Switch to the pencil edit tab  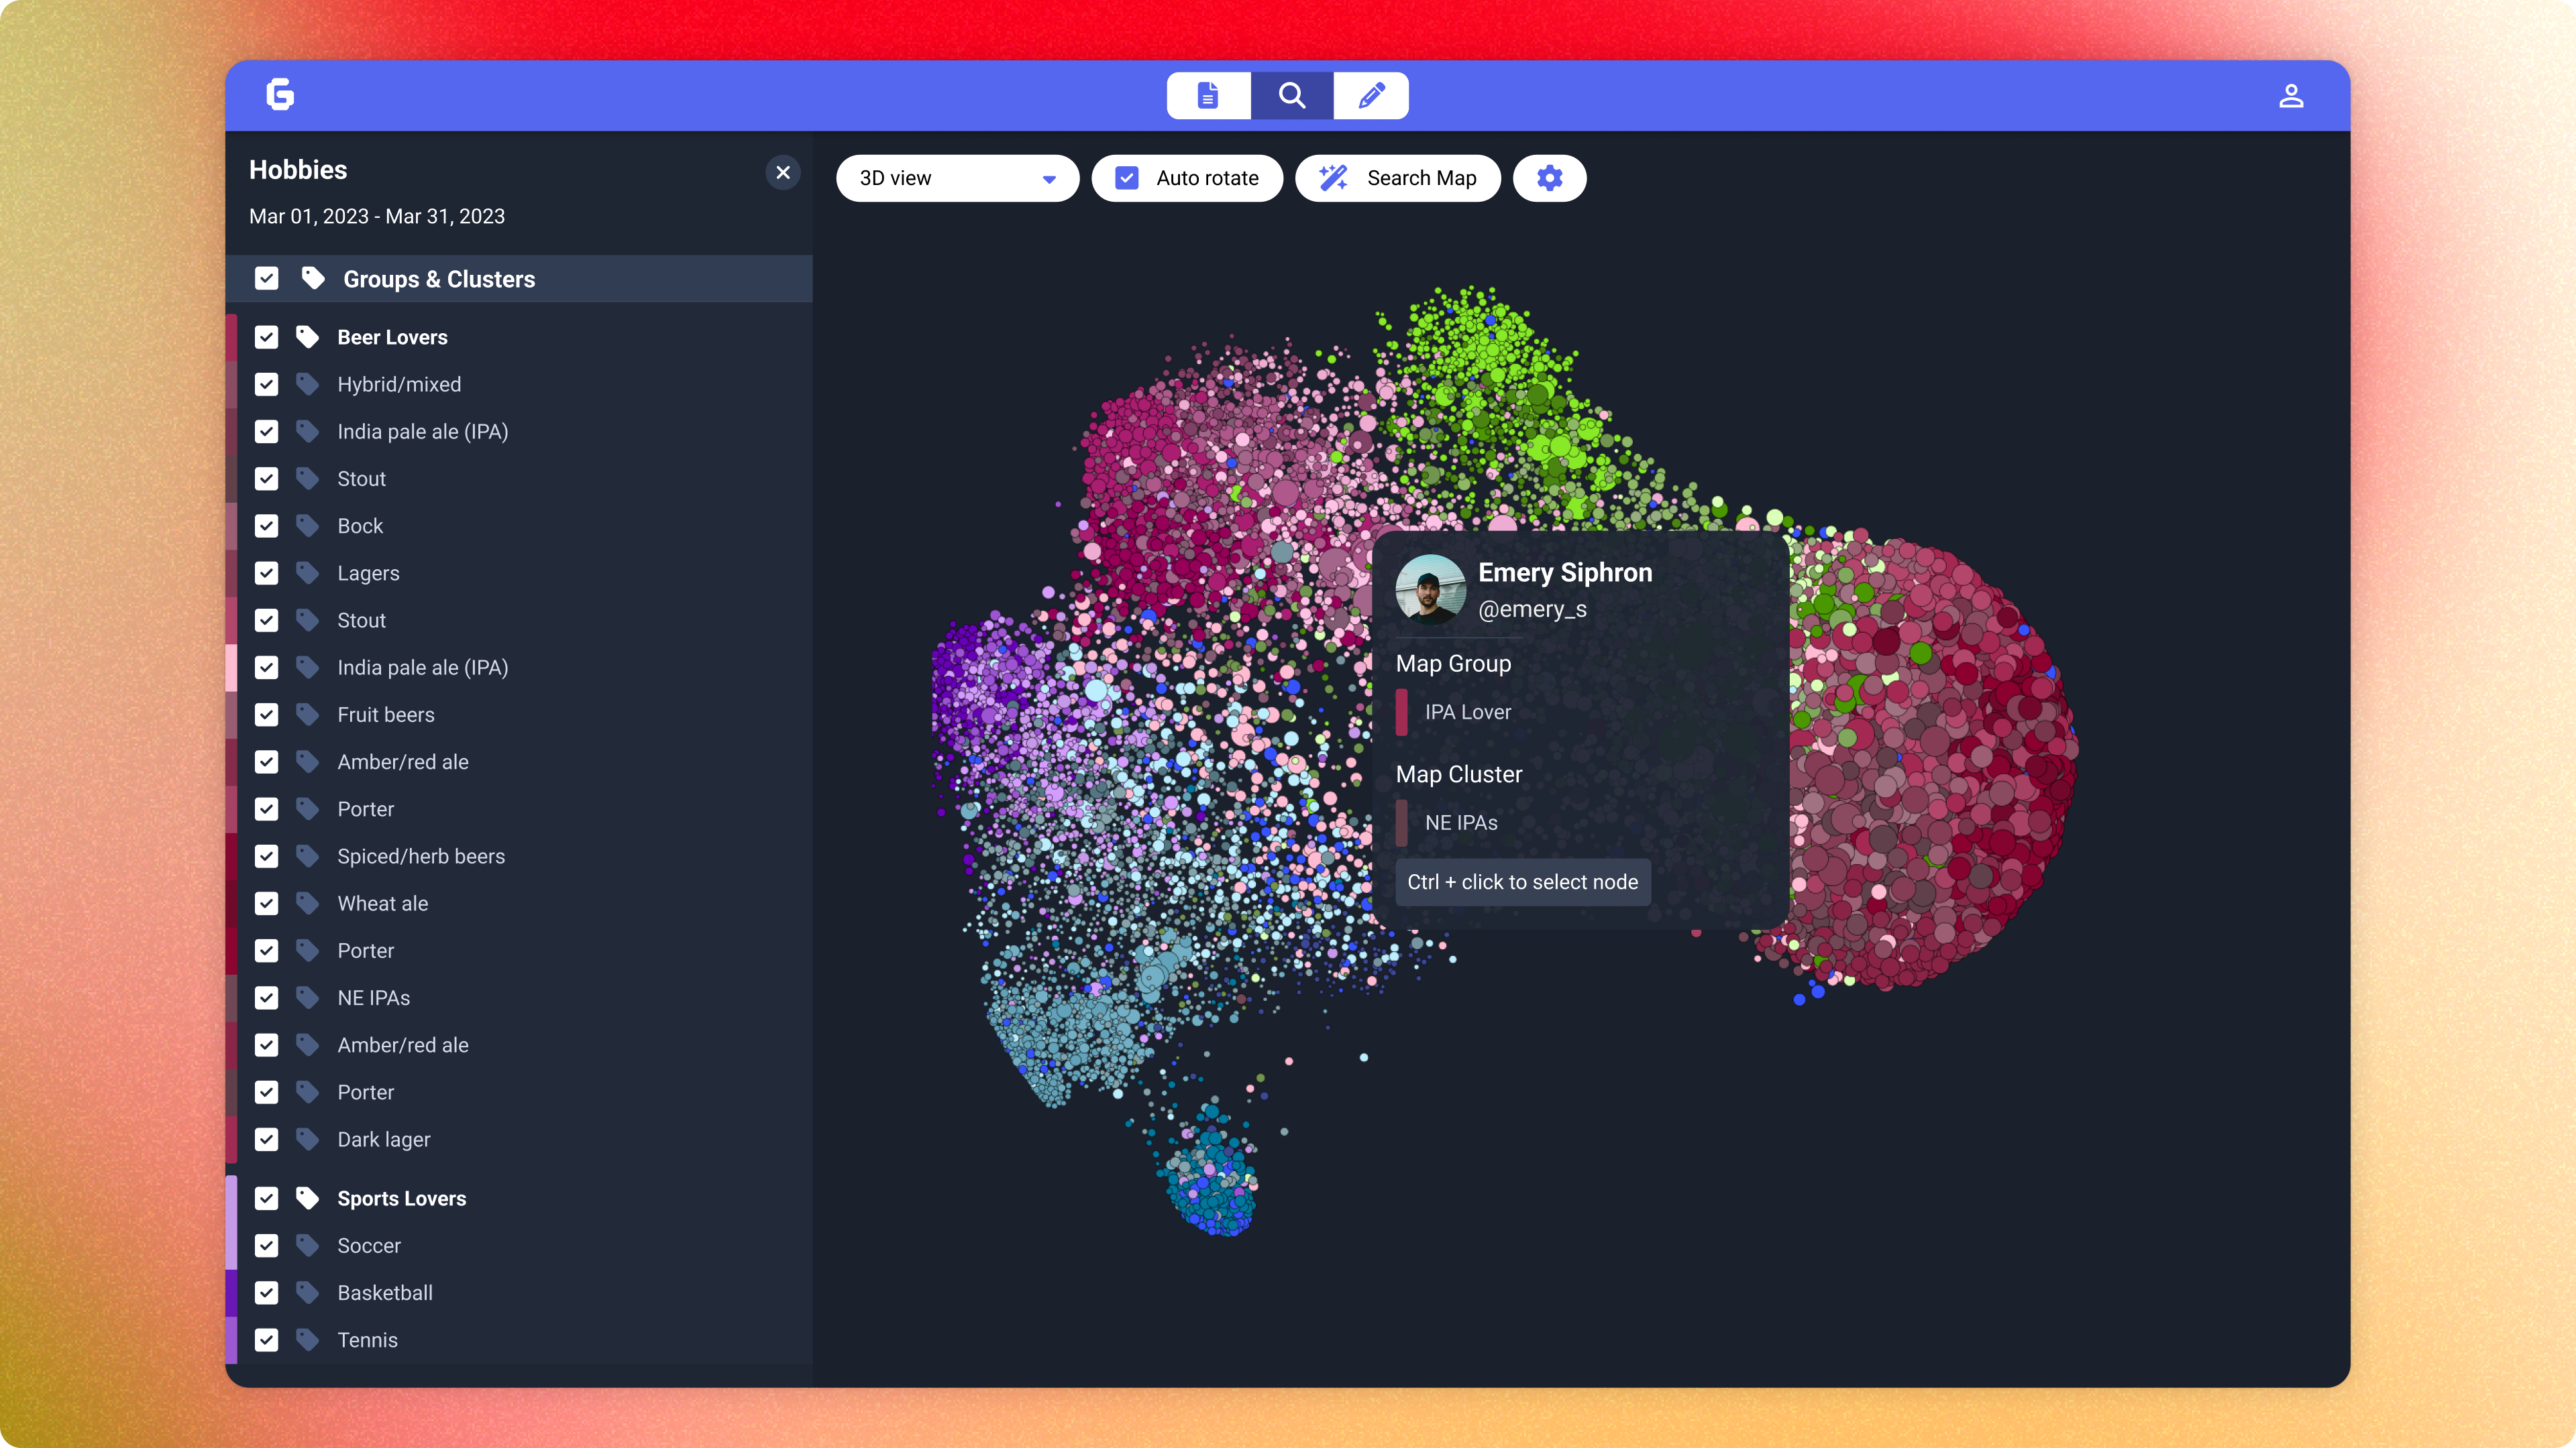(1371, 95)
